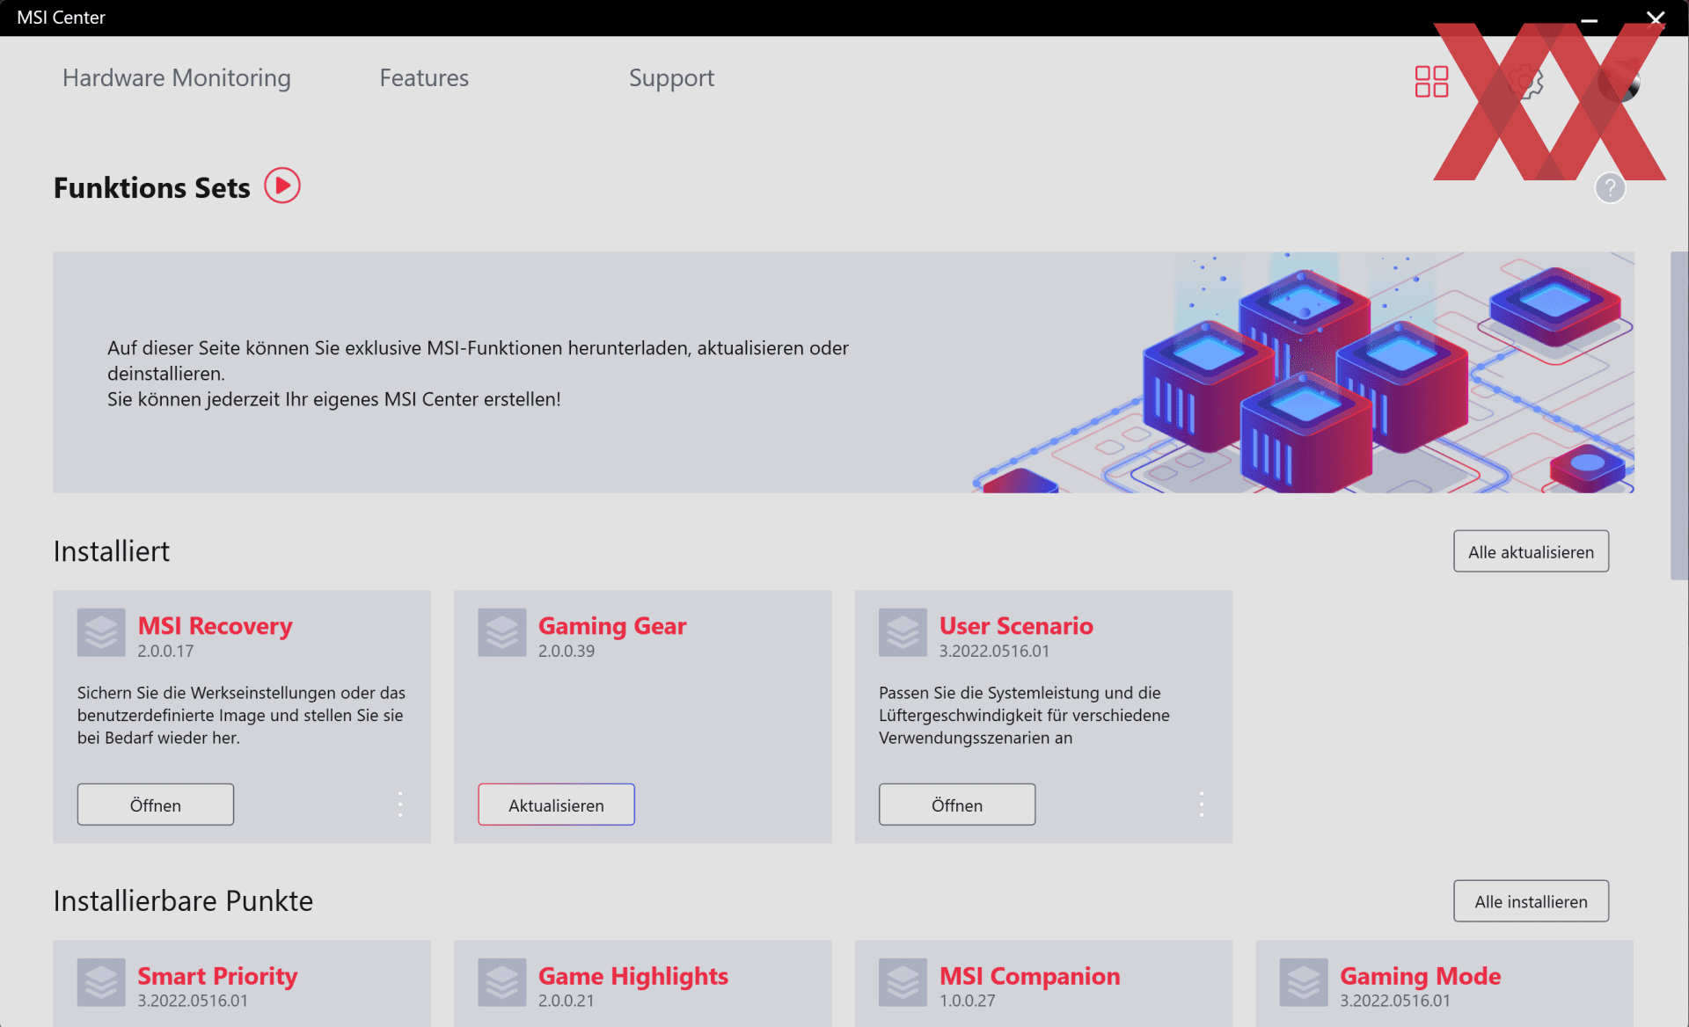Expand MSI Recovery three-dot options menu
1689x1027 pixels.
click(x=400, y=805)
